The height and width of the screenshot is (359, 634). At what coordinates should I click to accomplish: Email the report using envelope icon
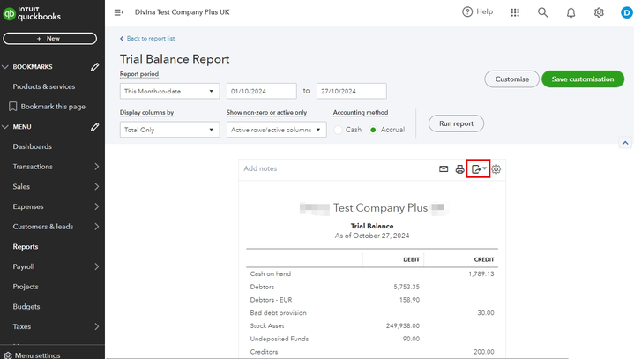click(444, 169)
